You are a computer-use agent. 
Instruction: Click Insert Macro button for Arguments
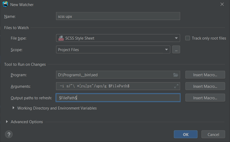pyautogui.click(x=205, y=86)
